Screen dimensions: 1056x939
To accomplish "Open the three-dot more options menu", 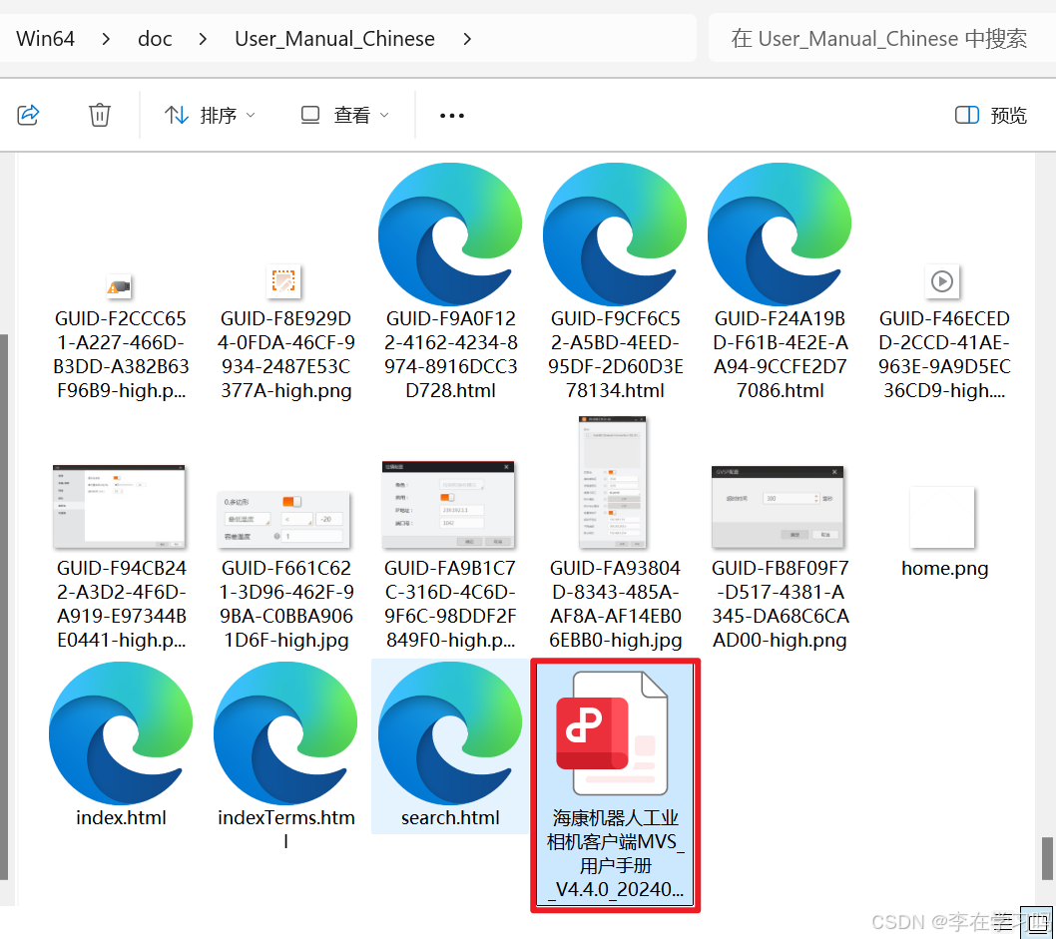I will coord(452,116).
